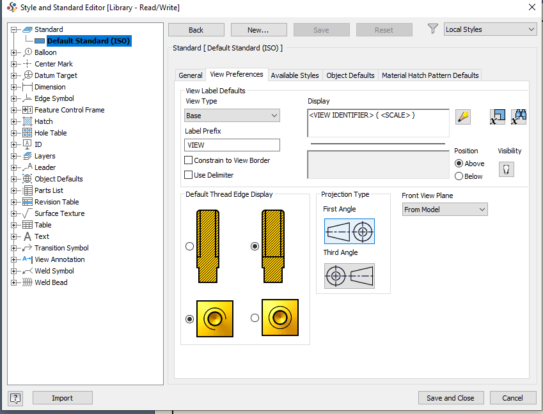The height and width of the screenshot is (414, 543).
Task: Open the Object Defaults tab
Action: pos(350,74)
